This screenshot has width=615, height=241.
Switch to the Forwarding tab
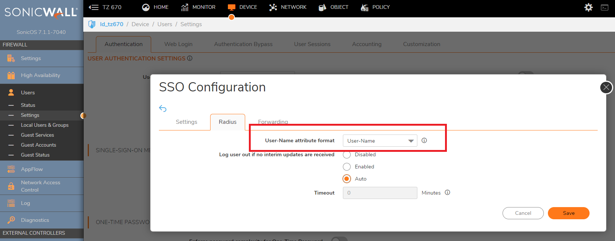(x=273, y=122)
